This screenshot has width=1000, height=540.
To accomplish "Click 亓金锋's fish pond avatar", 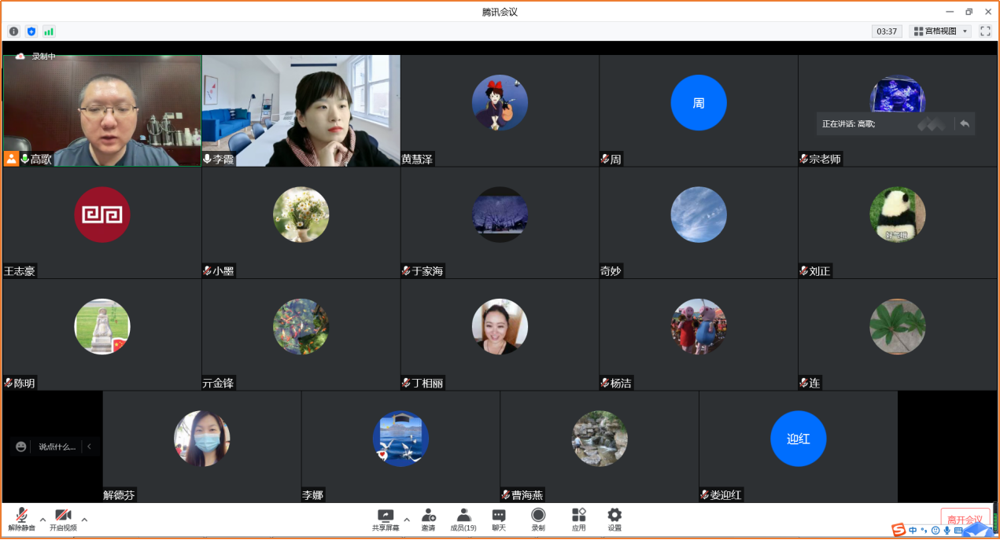I will click(301, 327).
